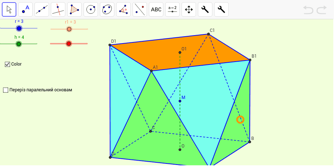Select the Line through two points tool
This screenshot has height=166, width=334.
(42, 9)
